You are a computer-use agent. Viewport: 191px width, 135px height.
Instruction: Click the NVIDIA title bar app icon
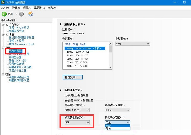pyautogui.click(x=3, y=2)
